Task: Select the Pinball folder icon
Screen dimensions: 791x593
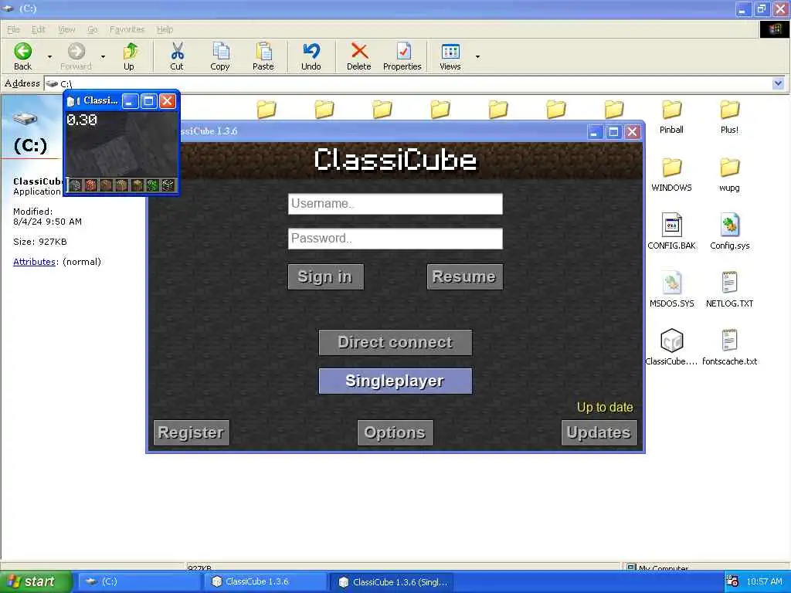Action: click(671, 110)
